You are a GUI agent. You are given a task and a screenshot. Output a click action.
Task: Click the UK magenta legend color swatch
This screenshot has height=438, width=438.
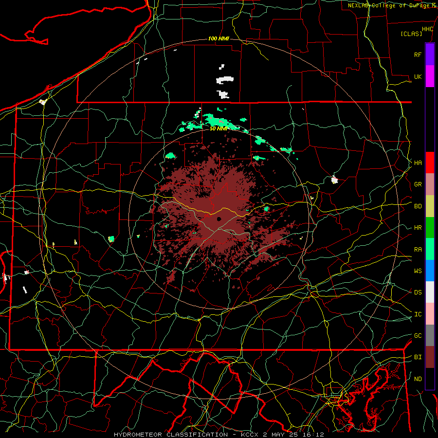pyautogui.click(x=430, y=76)
